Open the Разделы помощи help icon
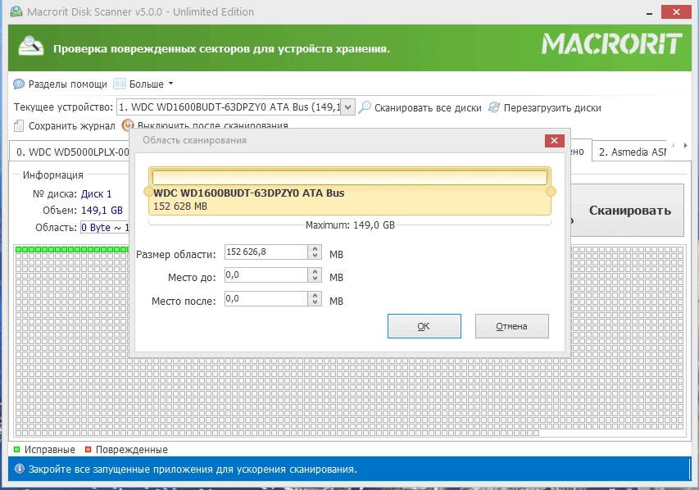The image size is (699, 490). point(19,84)
